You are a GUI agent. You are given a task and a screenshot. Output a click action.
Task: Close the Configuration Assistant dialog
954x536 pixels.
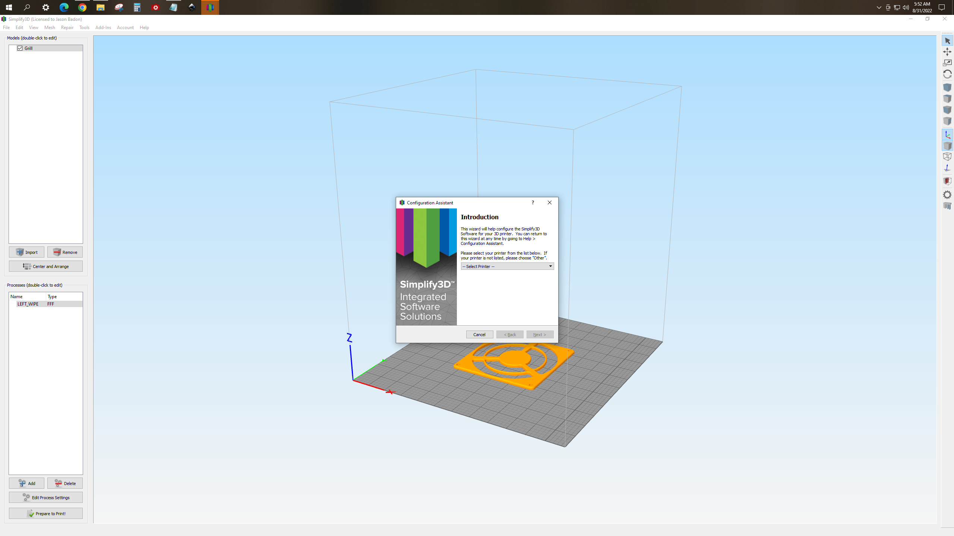[550, 202]
